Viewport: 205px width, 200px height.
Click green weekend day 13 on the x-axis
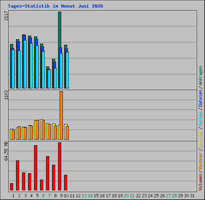point(84,196)
